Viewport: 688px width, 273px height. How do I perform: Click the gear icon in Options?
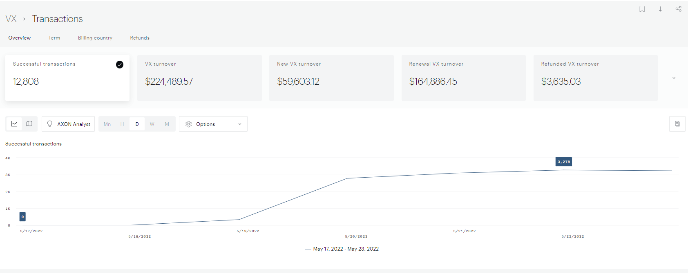(188, 124)
